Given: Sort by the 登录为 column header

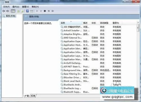Looking at the screenshot, I should click(117, 23).
